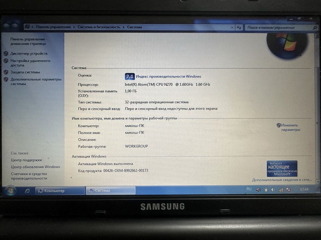
Task: Launch Internet Explorer from taskbar
Action: tap(27, 191)
